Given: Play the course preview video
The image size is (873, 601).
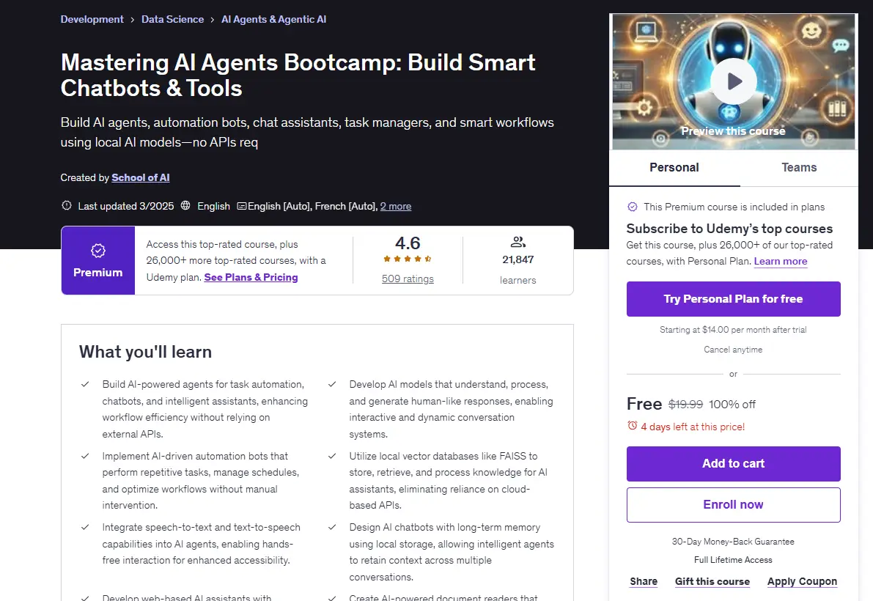Looking at the screenshot, I should point(733,81).
